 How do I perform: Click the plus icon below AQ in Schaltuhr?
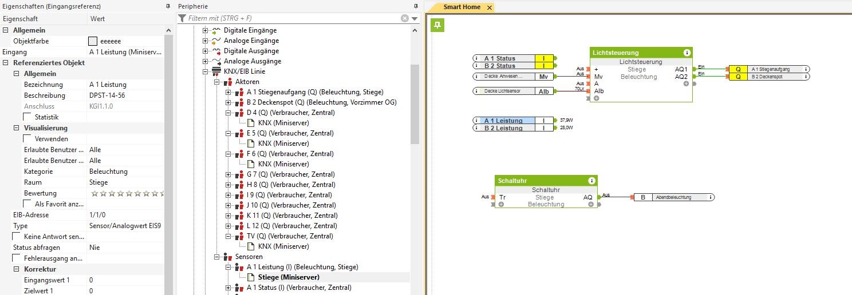coord(590,204)
